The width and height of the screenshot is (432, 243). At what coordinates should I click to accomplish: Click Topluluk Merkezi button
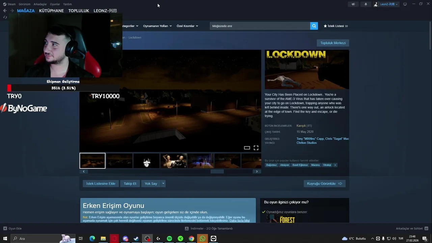[333, 43]
